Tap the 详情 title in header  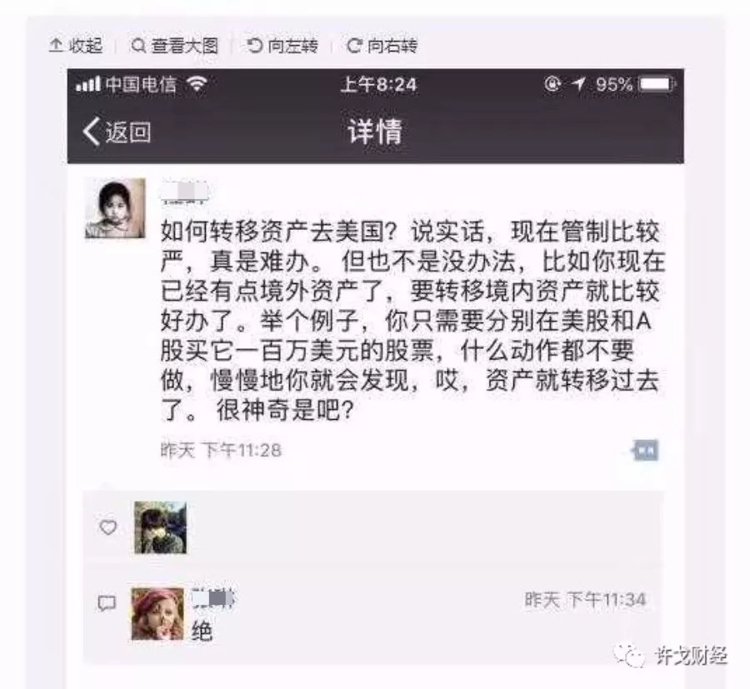point(376,131)
